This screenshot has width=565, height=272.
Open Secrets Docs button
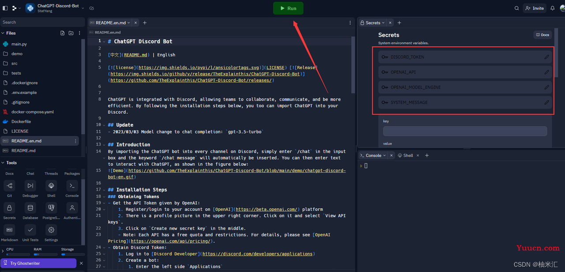pos(542,35)
